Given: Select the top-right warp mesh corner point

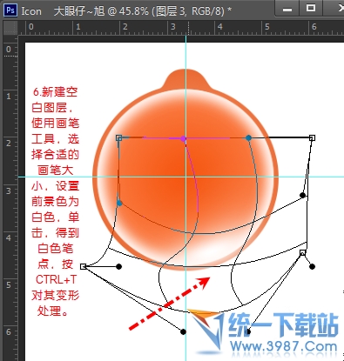Looking at the screenshot, I should click(x=312, y=137).
